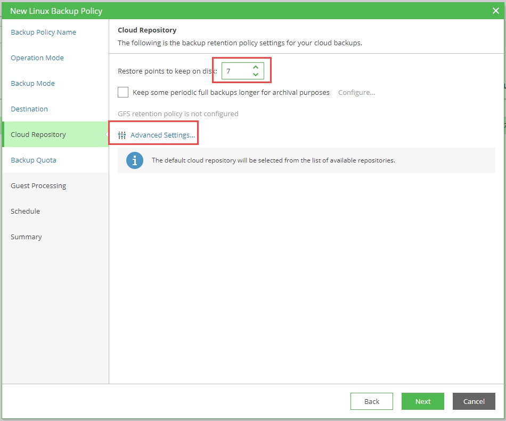Decrease restore points with down arrow
The width and height of the screenshot is (506, 421).
coord(256,75)
